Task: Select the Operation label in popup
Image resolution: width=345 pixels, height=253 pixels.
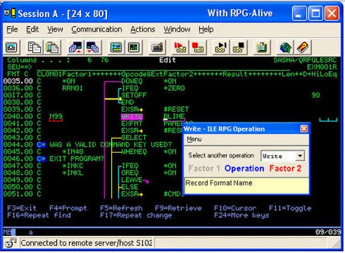Action: (245, 168)
